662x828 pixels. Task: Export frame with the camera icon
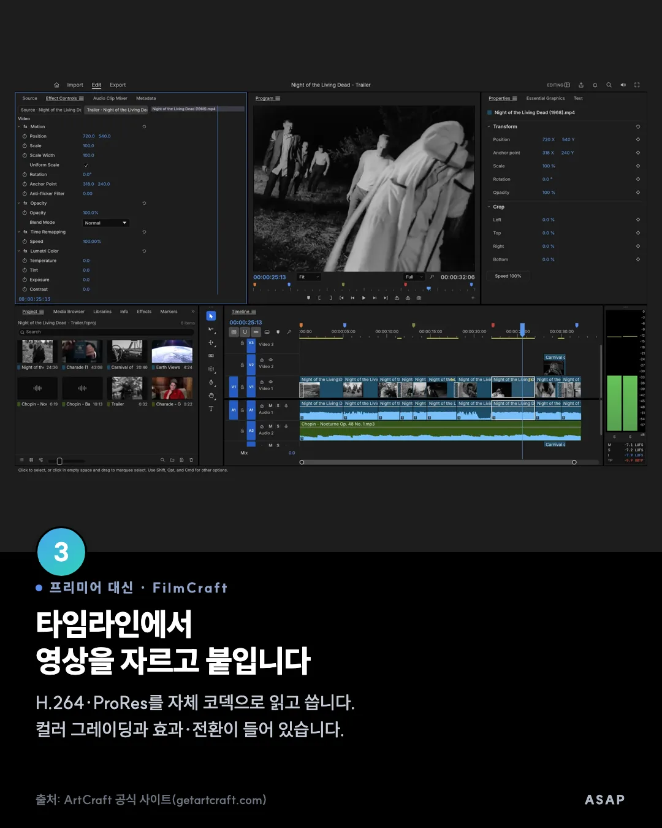pyautogui.click(x=419, y=298)
